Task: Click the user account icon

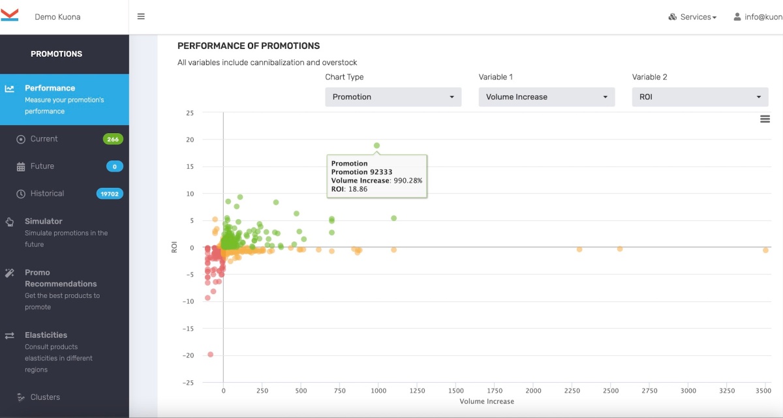Action: coord(737,17)
